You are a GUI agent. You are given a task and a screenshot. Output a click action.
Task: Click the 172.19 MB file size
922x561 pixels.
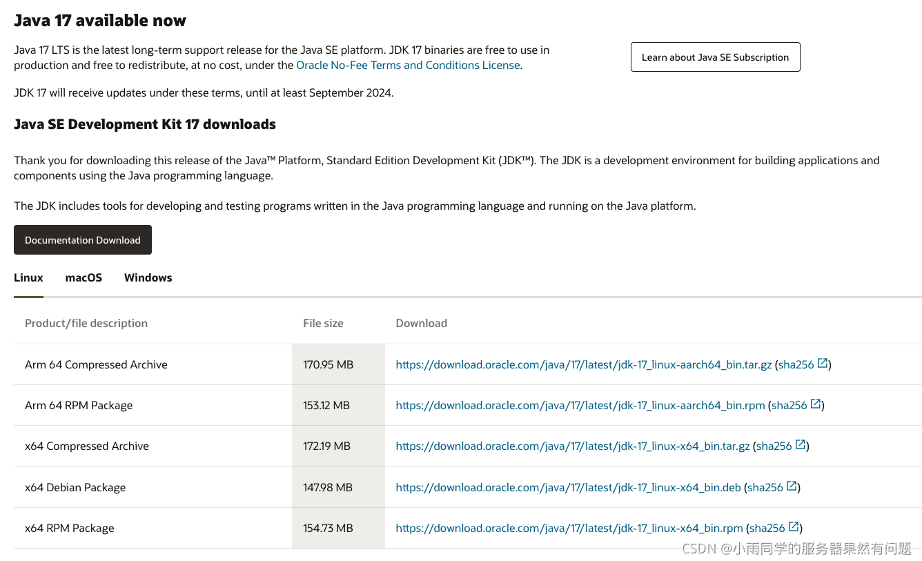327,446
